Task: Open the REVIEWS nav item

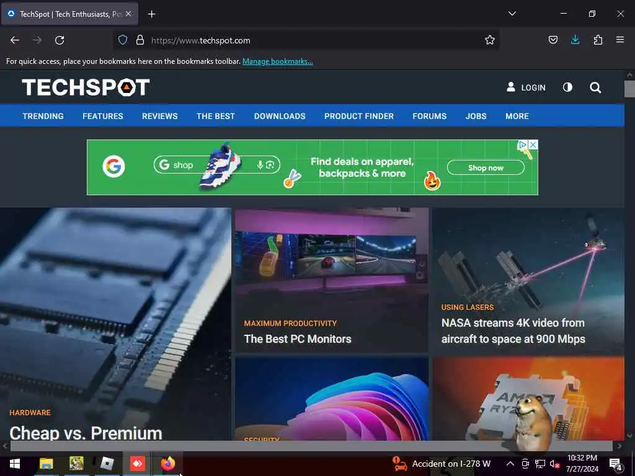Action: click(159, 116)
